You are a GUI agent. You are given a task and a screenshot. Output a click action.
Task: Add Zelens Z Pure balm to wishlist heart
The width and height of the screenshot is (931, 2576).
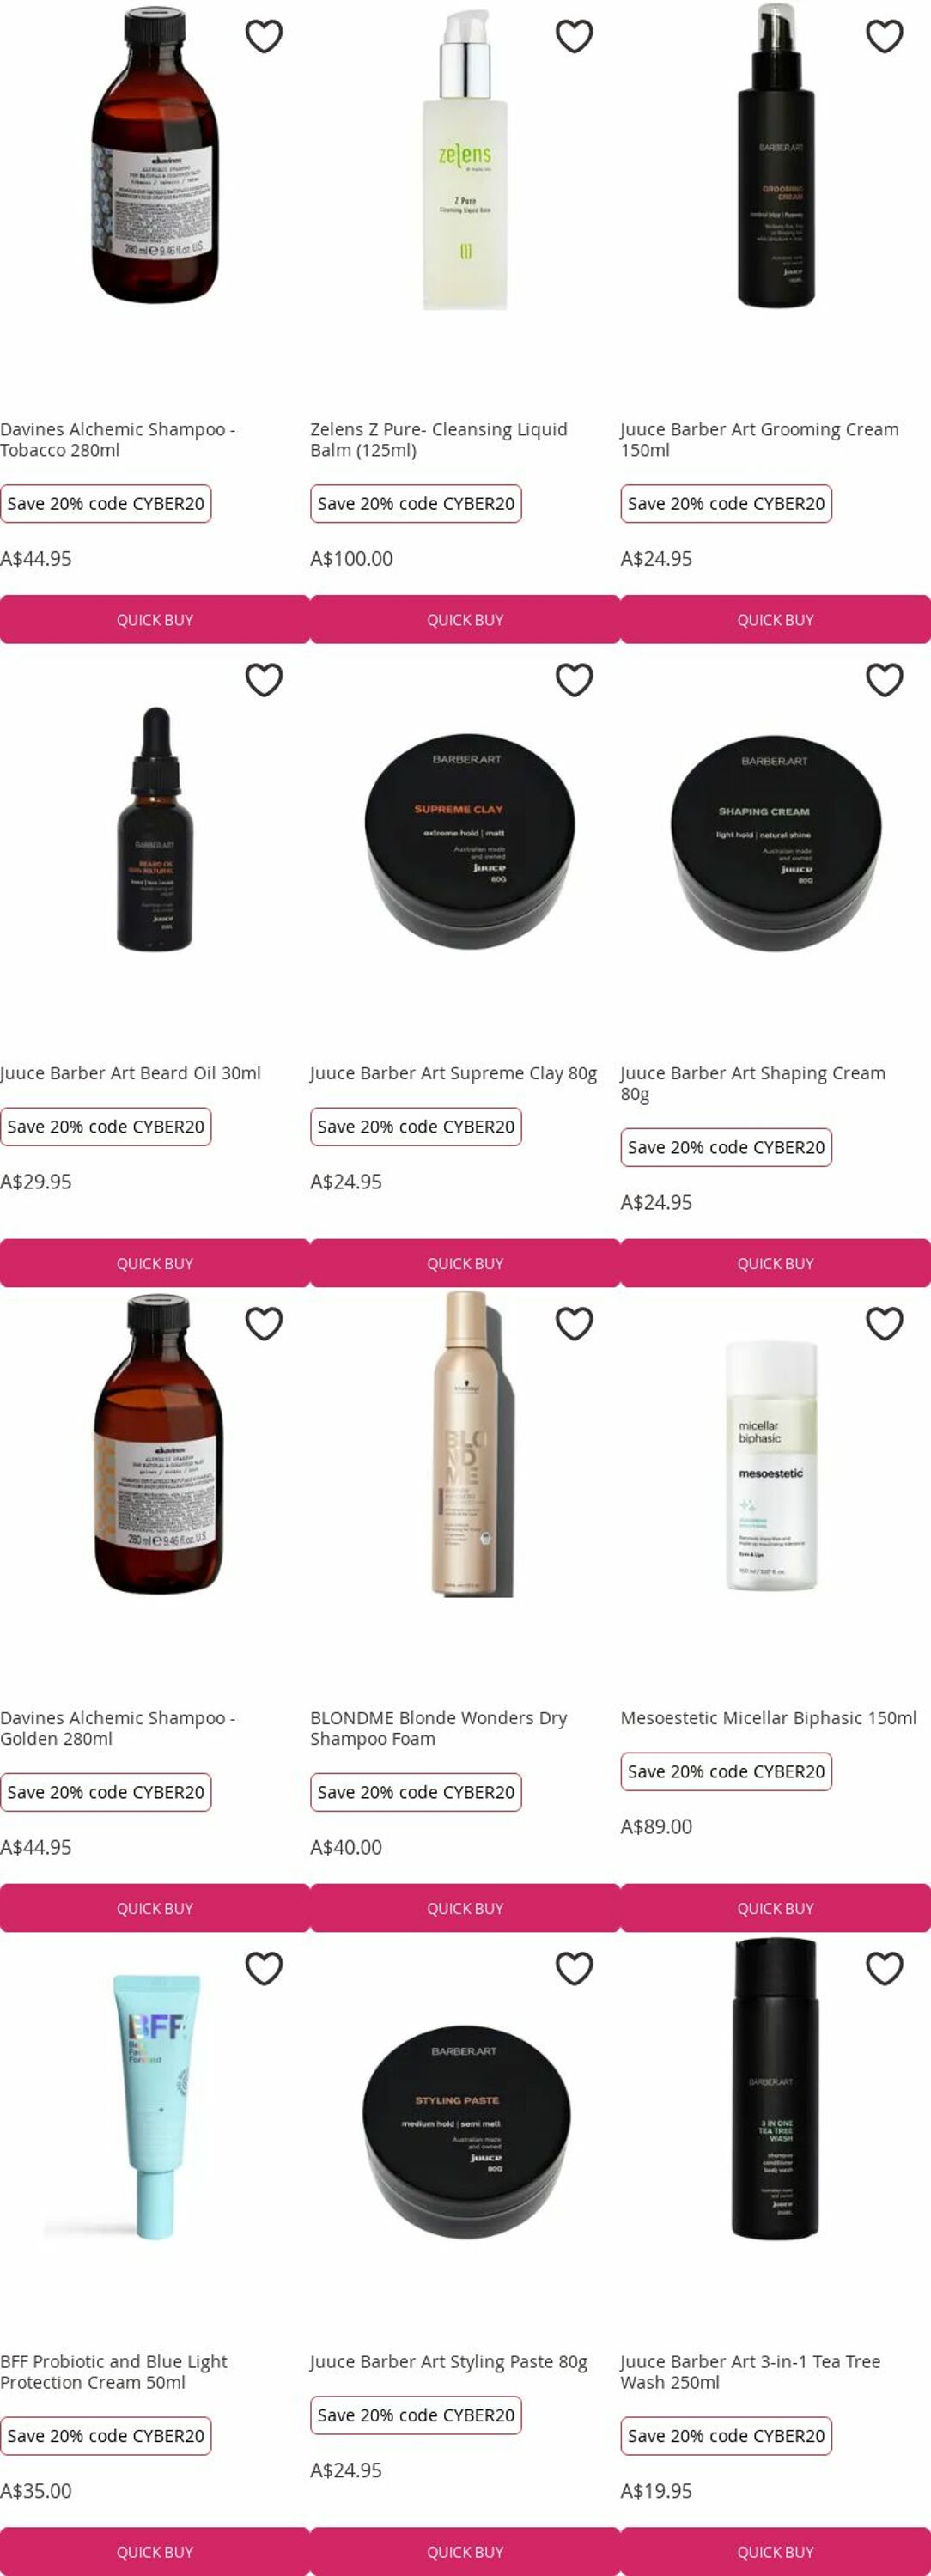[574, 36]
